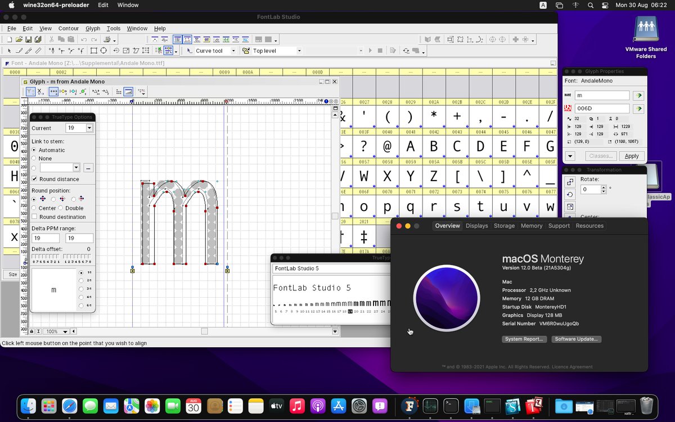
Task: Click the Delta offset scale in TrueType Options
Action: pos(61,258)
